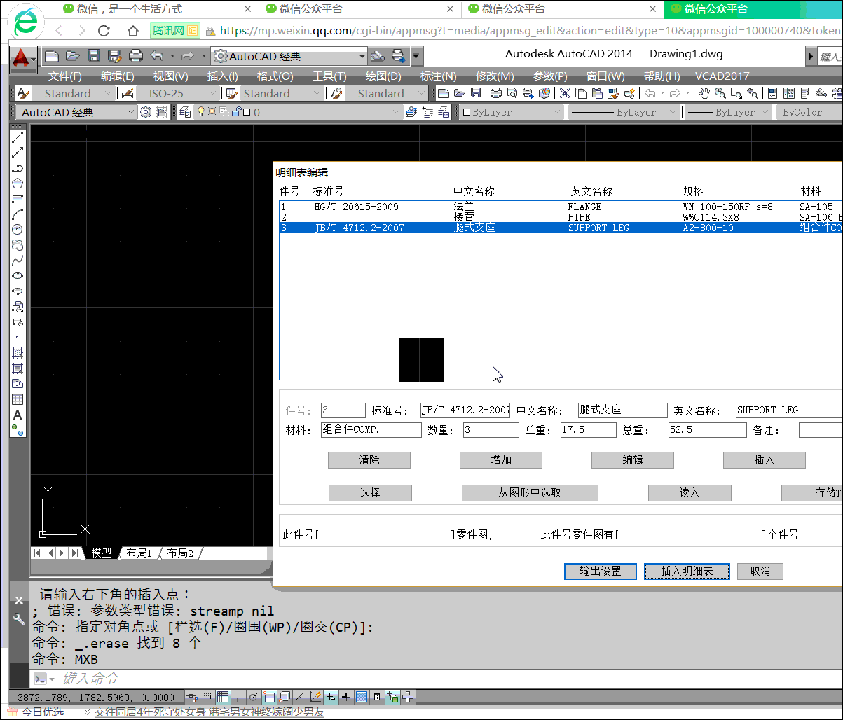Select the Polygon tool in draw toolbar
This screenshot has width=843, height=720.
coord(18,183)
